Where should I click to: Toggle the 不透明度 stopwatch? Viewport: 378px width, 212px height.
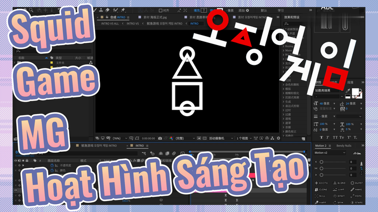tap(52, 165)
